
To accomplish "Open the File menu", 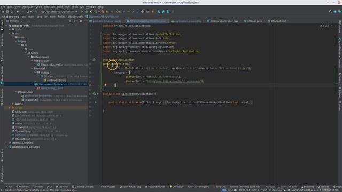I will click(x=3, y=7).
